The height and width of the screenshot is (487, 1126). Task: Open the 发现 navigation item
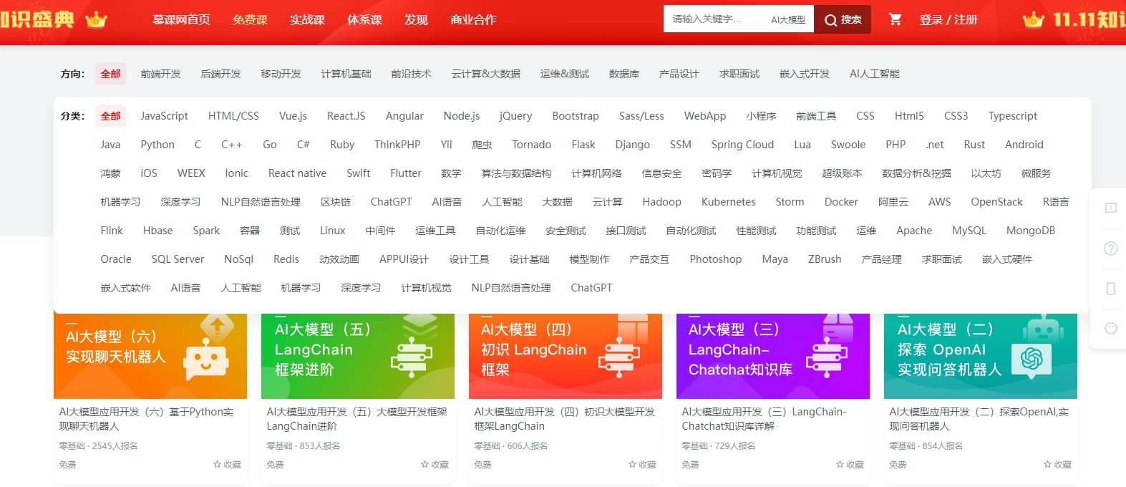(x=416, y=19)
